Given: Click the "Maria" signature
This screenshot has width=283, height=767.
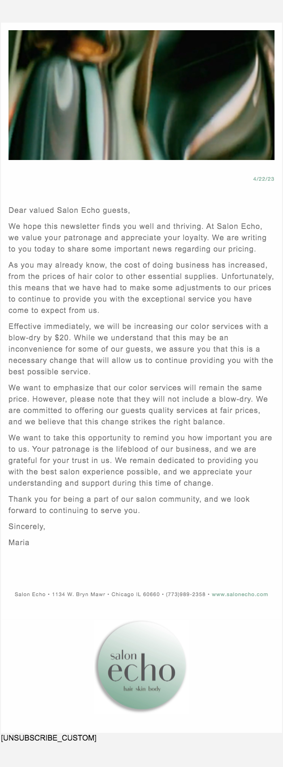Looking at the screenshot, I should click(19, 542).
